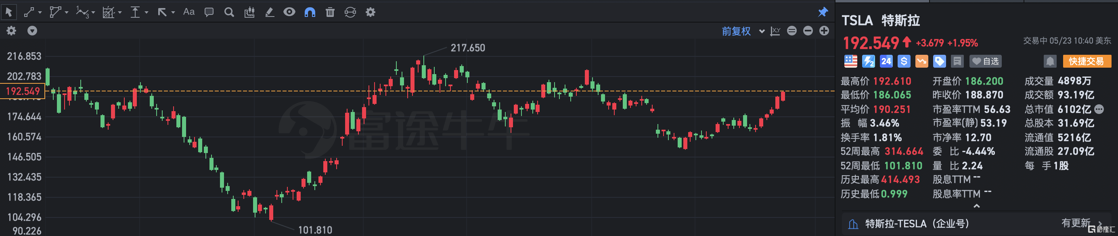Toggle magnet snap mode
The height and width of the screenshot is (236, 1118).
[310, 12]
